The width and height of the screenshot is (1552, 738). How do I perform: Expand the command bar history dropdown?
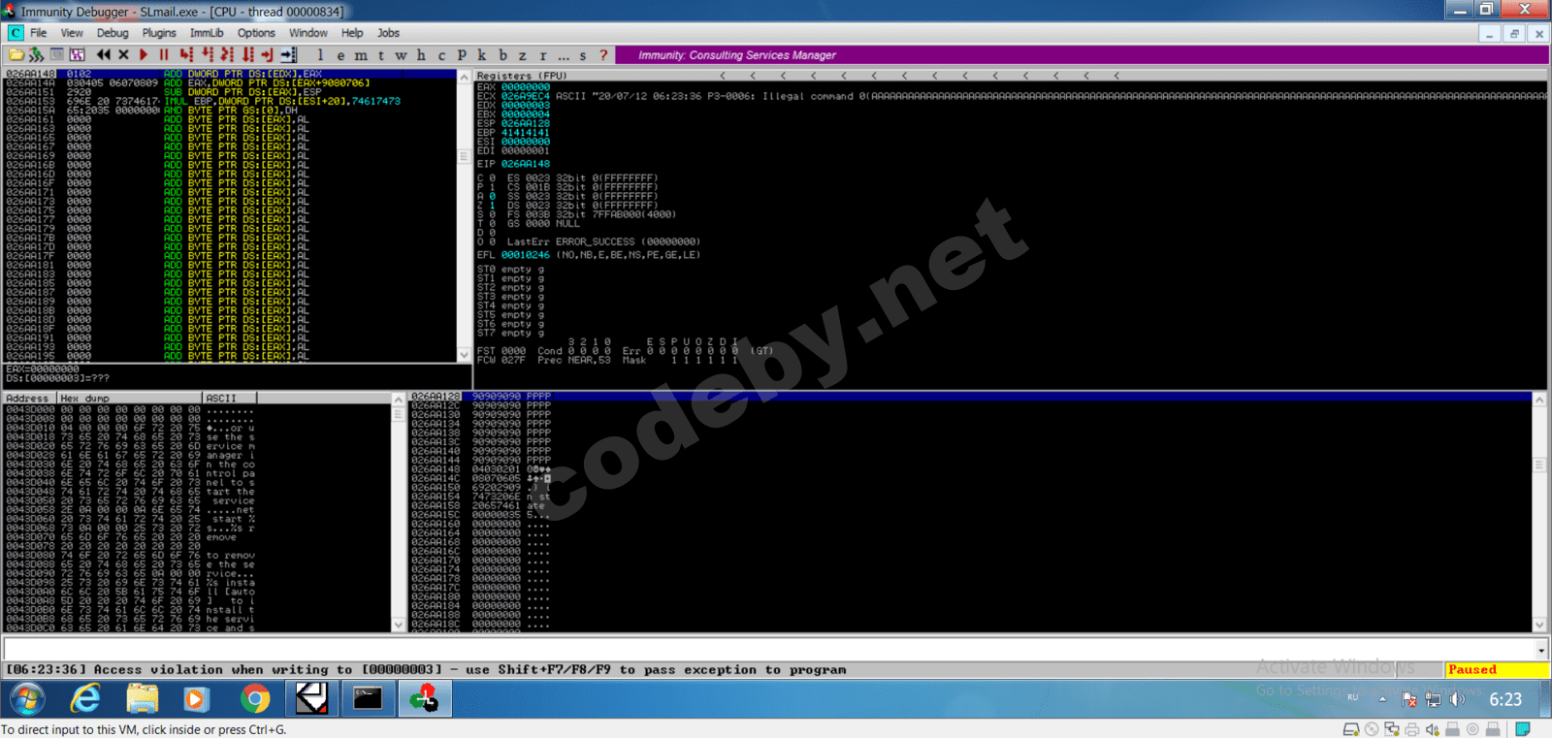coord(1541,650)
